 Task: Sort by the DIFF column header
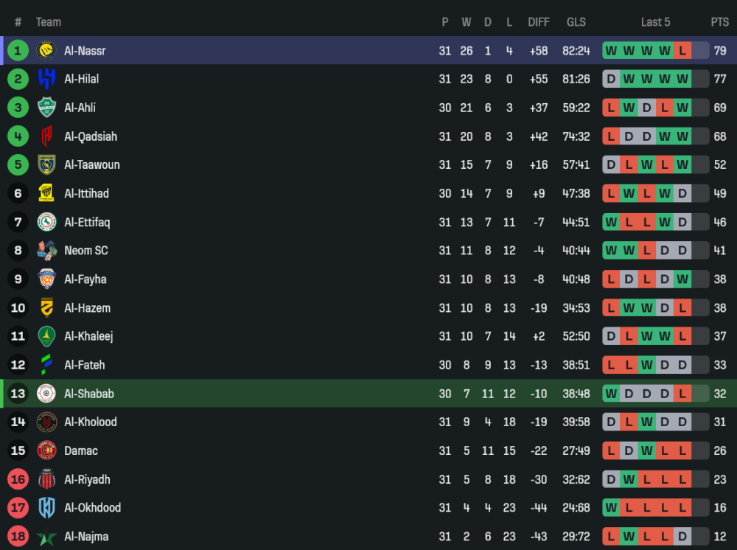pyautogui.click(x=539, y=22)
